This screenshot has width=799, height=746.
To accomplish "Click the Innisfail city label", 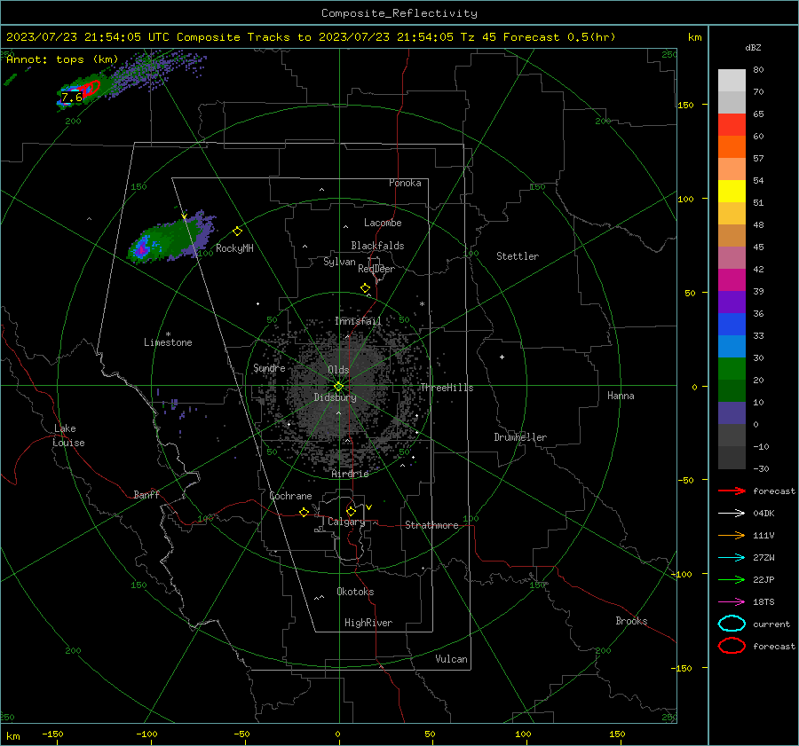I will click(358, 321).
